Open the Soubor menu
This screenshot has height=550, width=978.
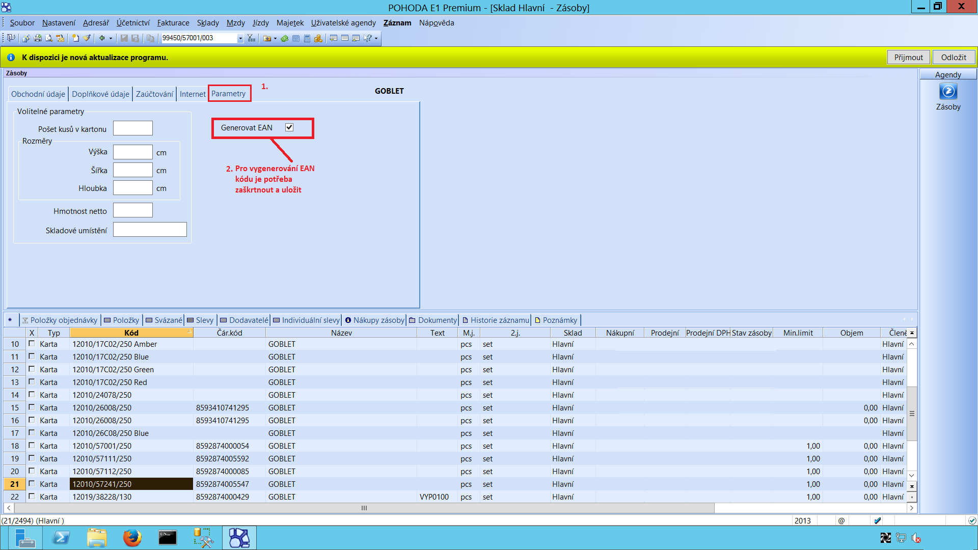click(x=22, y=23)
